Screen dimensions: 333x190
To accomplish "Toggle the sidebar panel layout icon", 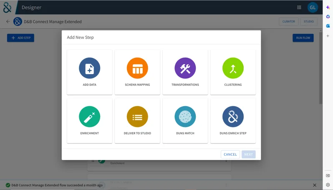I will 328,175.
